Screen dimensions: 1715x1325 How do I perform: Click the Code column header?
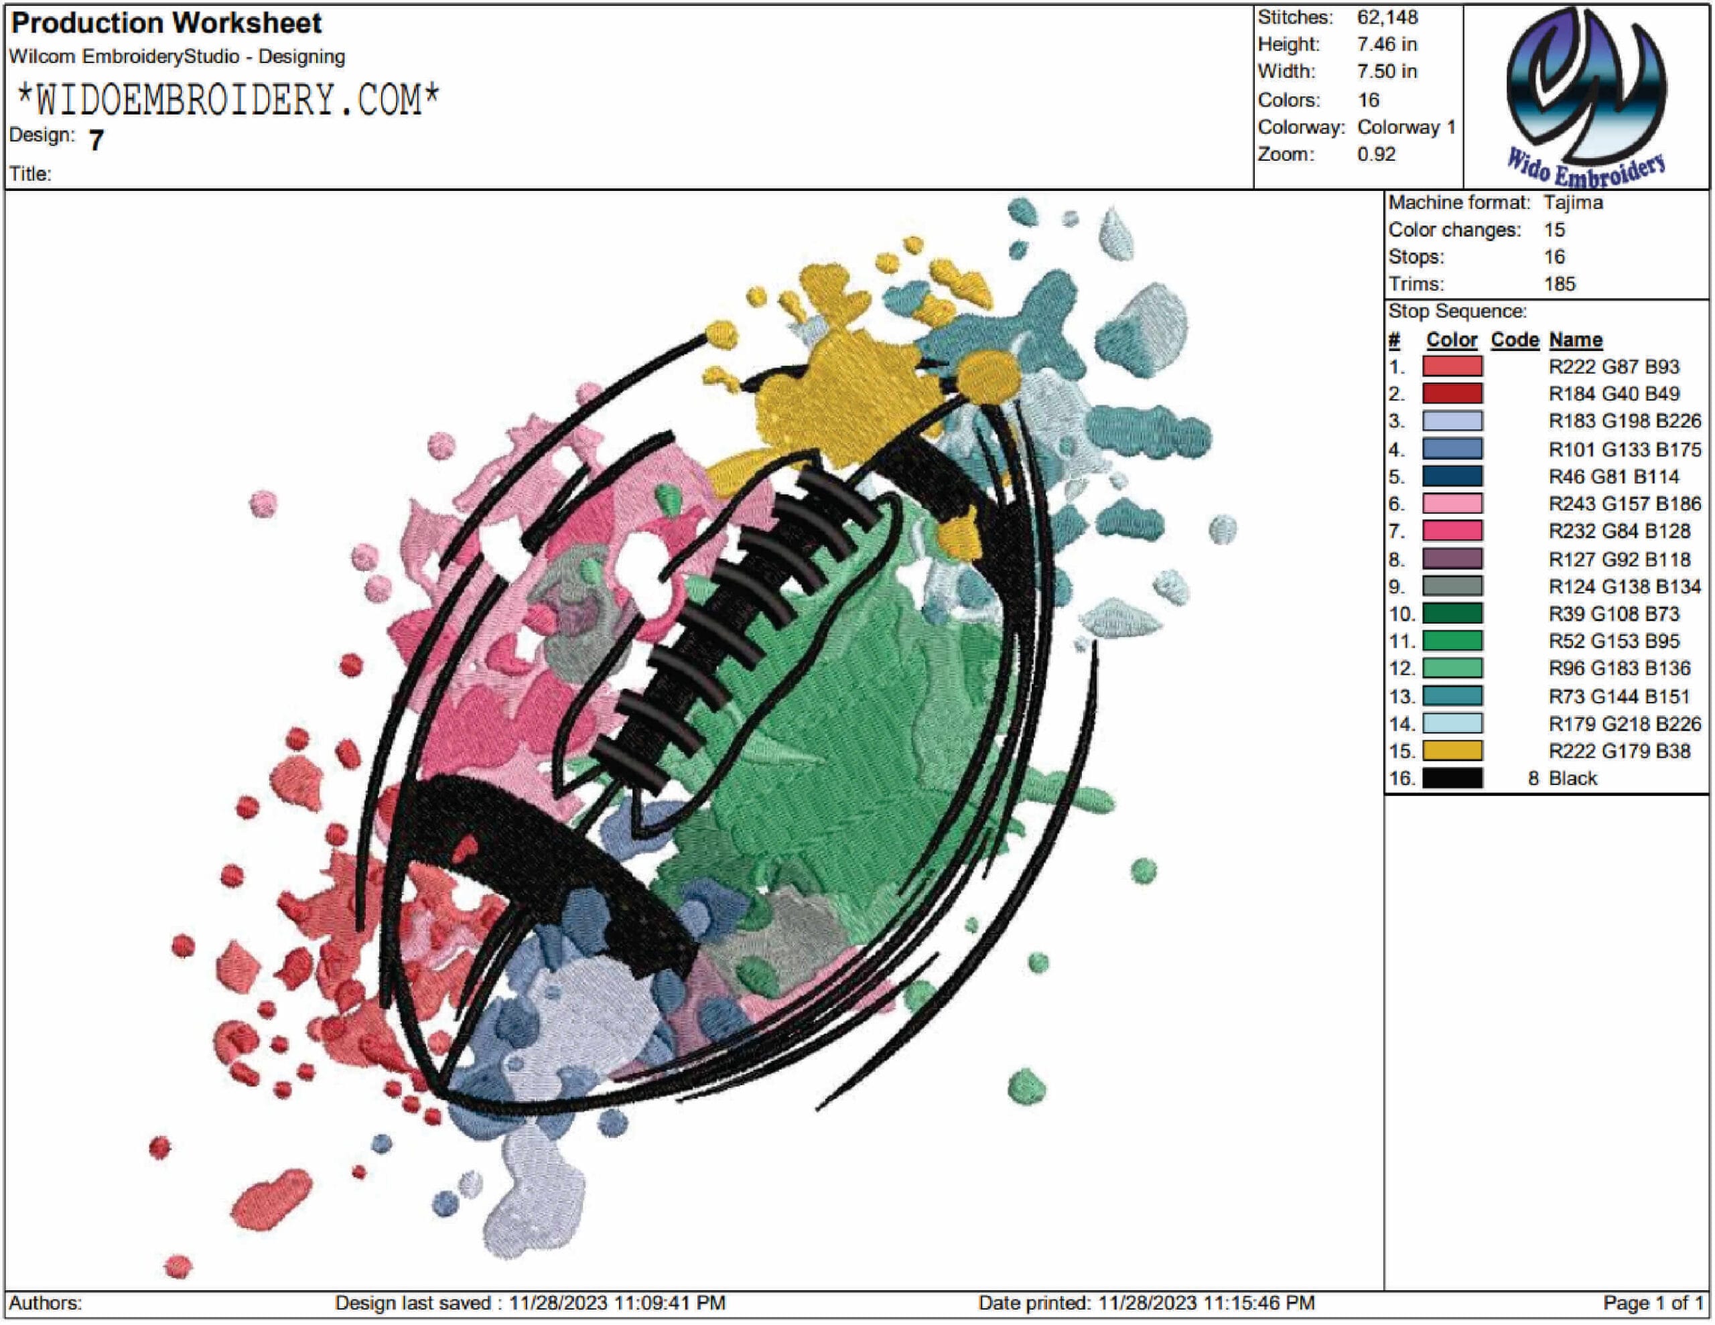(1515, 340)
